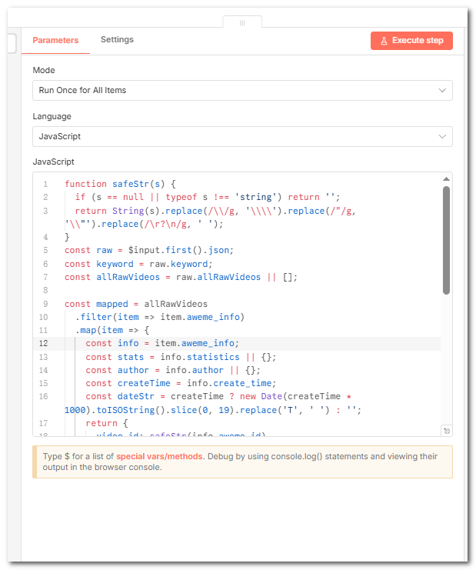This screenshot has width=476, height=570.
Task: Open the JavaScript language selector
Action: pos(241,137)
